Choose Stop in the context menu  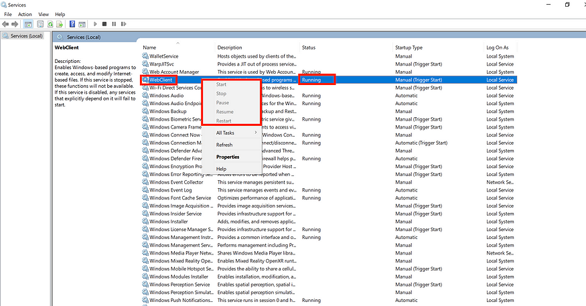[x=221, y=93]
